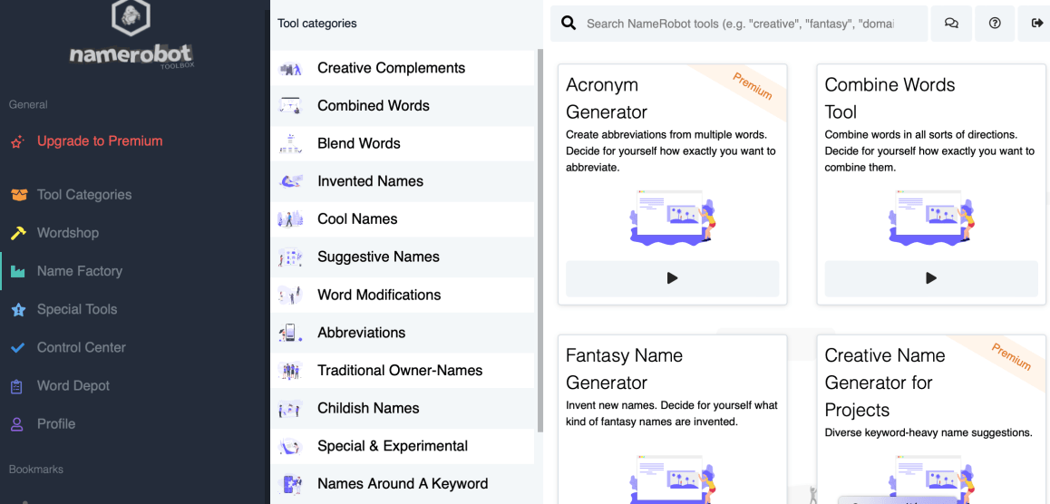Start the Acronym Generator play button
The image size is (1050, 504).
click(672, 278)
